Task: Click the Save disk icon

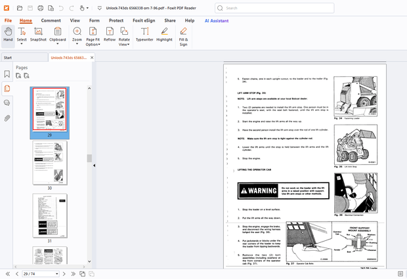Action: coord(30,8)
